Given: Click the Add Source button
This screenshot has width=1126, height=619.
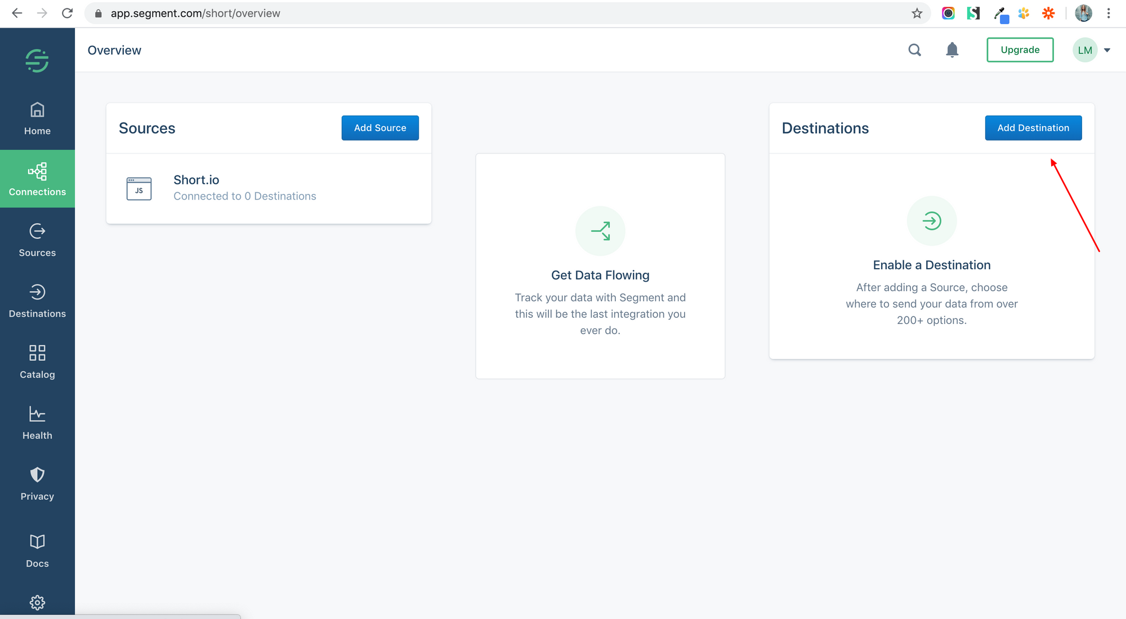Looking at the screenshot, I should [x=380, y=127].
